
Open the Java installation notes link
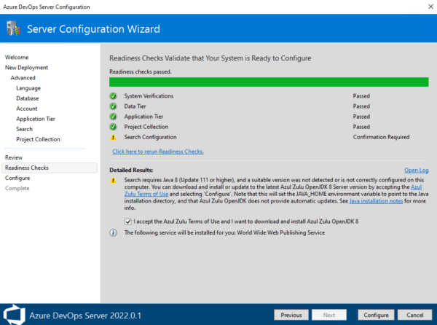(x=376, y=201)
